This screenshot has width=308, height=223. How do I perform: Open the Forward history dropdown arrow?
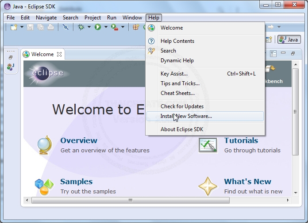[x=279, y=27]
